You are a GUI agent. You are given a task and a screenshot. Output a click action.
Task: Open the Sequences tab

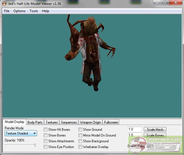point(69,122)
